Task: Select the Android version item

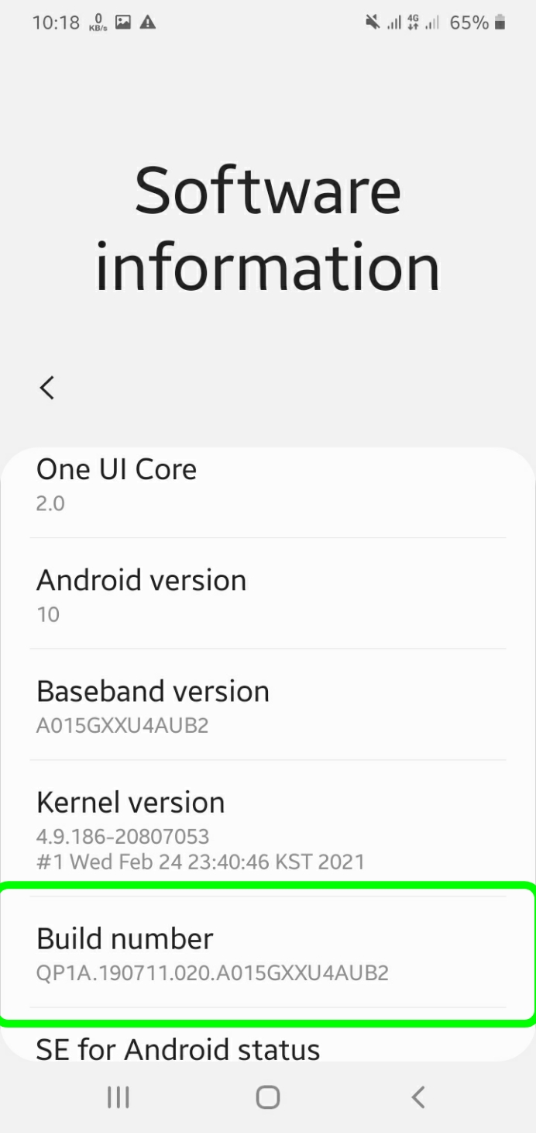Action: 268,594
